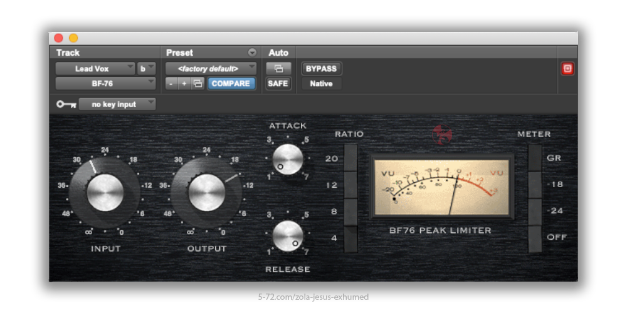Minimize window with the yellow button
This screenshot has height=313, width=627.
click(x=73, y=38)
